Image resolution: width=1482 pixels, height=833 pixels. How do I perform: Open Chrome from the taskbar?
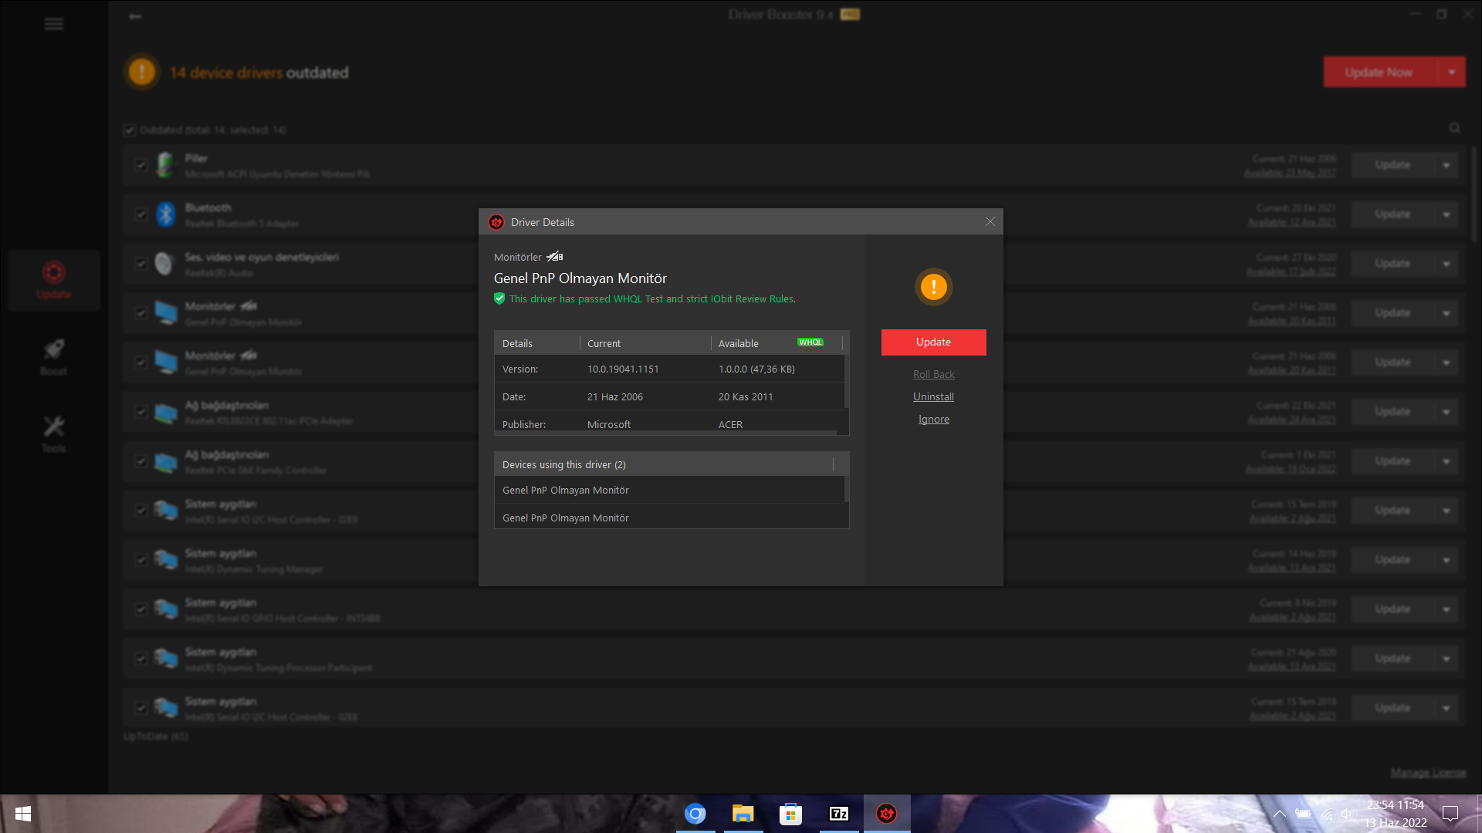(695, 814)
